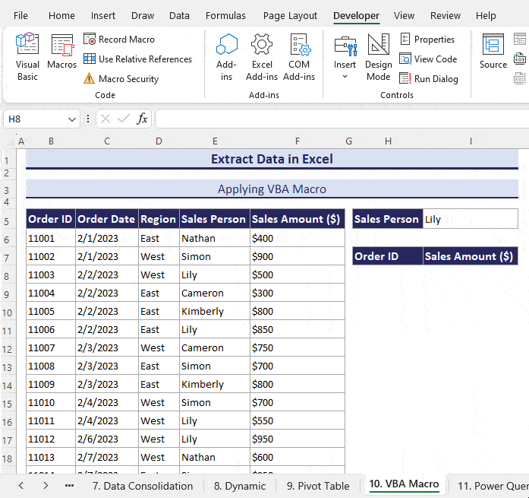Open the Excel Add-ins dialog
Screen dimensions: 529x498
pyautogui.click(x=262, y=56)
